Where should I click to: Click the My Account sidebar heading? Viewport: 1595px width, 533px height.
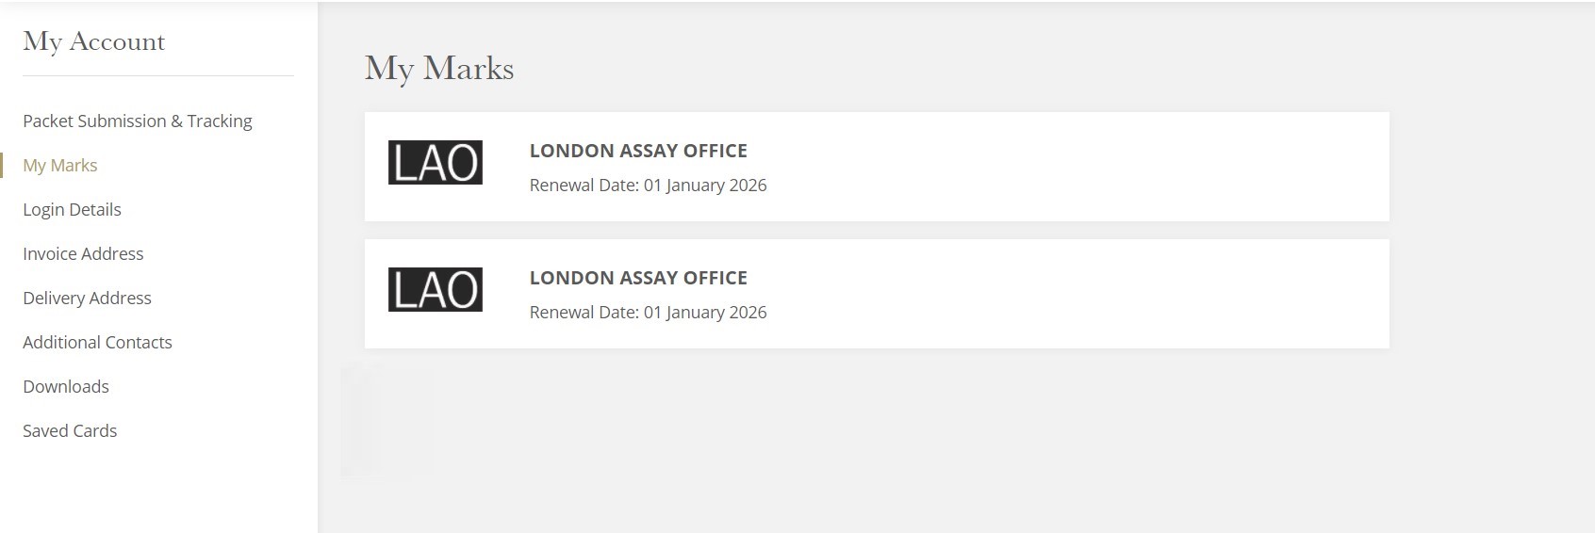pos(93,41)
